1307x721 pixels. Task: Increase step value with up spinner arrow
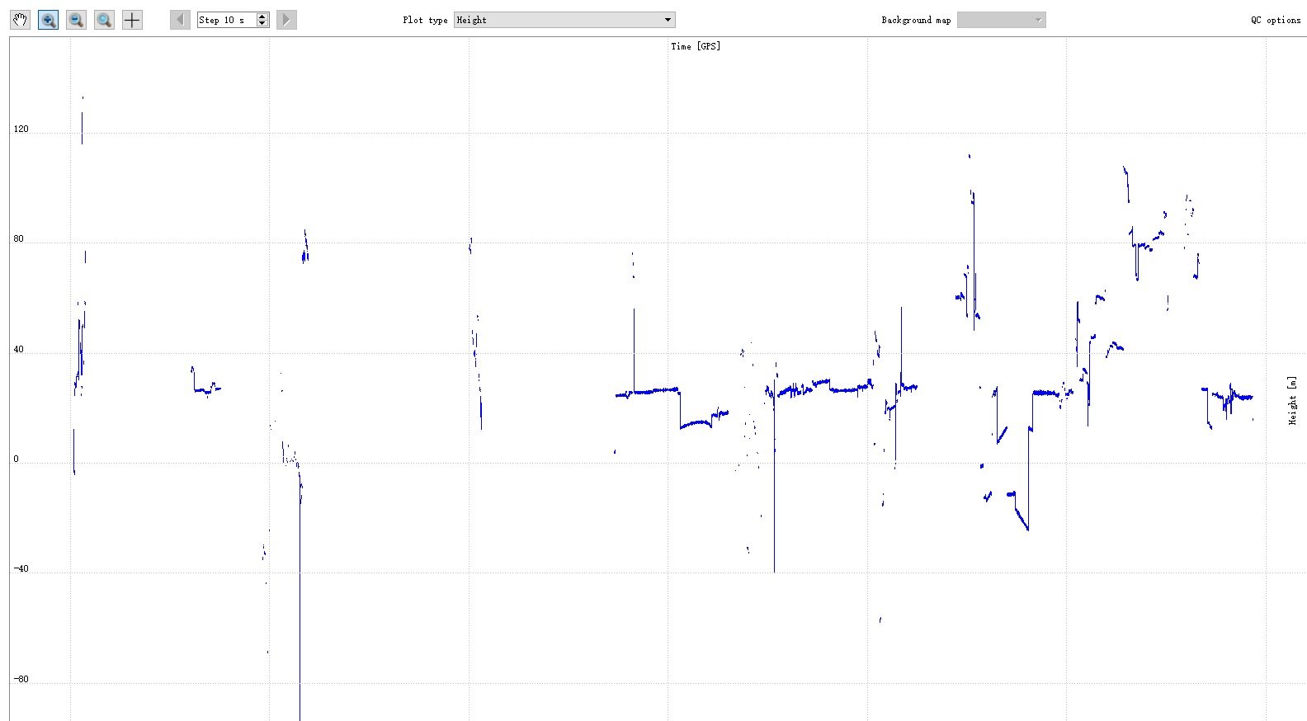[x=262, y=16]
